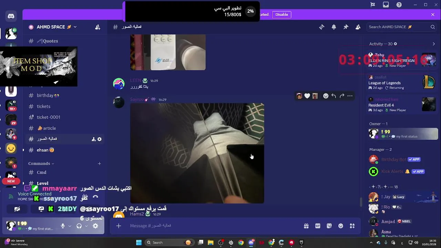Screen dimensions: 441x248
Task: Open the emoji picker in message bar
Action: click(x=341, y=226)
